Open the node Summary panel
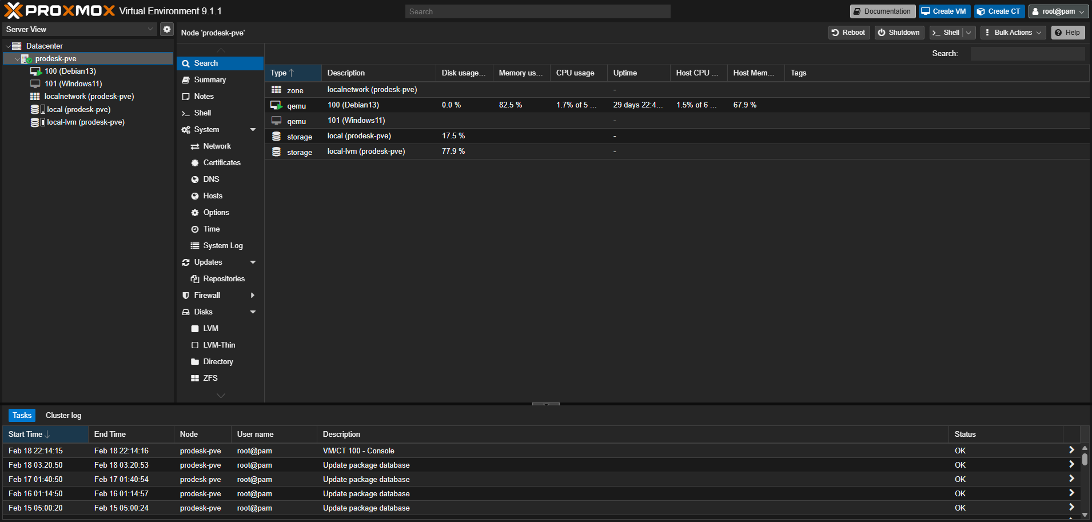1092x522 pixels. (220, 80)
